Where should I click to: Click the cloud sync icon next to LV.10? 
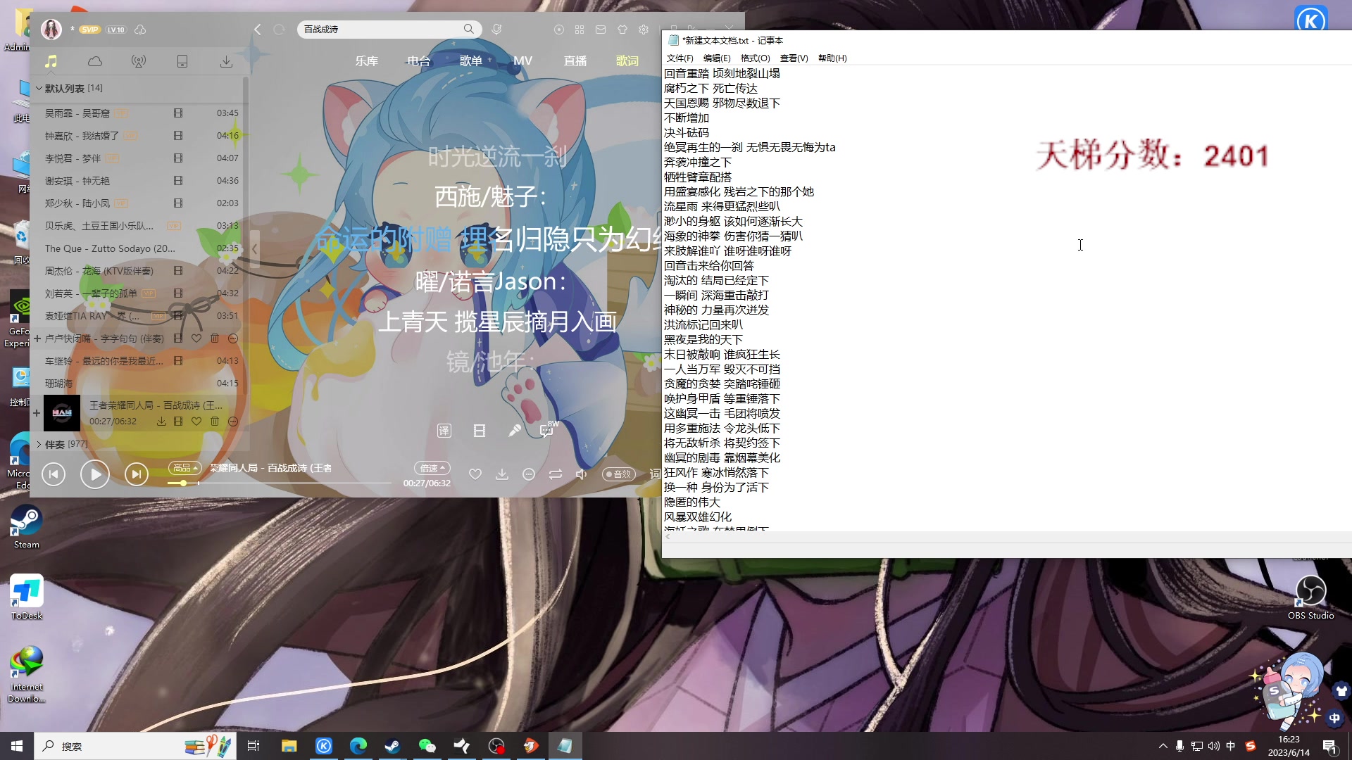tap(140, 30)
